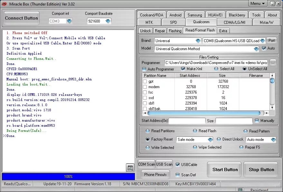Select Read Partitions option
The width and height of the screenshot is (283, 192).
147,131
